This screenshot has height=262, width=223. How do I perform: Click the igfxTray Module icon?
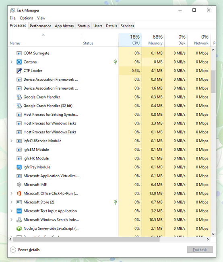pos(19,167)
